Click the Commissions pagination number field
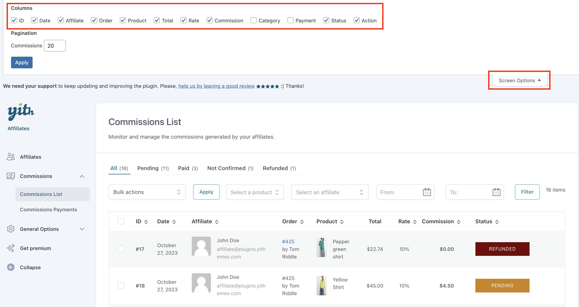Viewport: 579px width, 307px height. (55, 46)
